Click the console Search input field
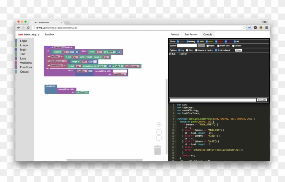285x182 pixels. 187,46
